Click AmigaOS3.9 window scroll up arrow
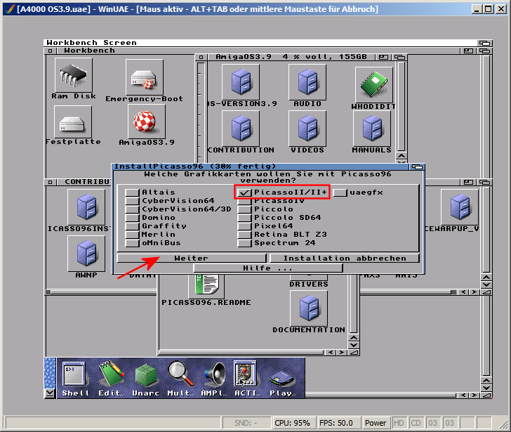This screenshot has width=511, height=432. [401, 155]
